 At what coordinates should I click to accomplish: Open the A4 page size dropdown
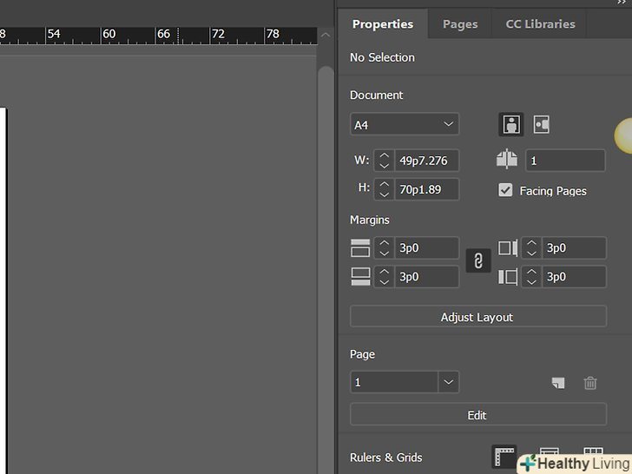(405, 124)
